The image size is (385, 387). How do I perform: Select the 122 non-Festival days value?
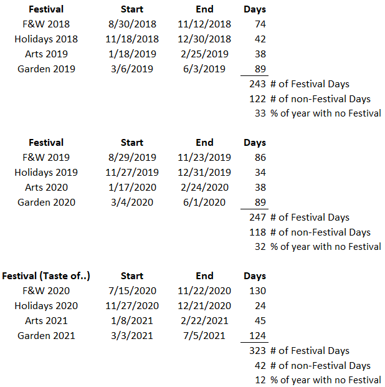(x=257, y=99)
